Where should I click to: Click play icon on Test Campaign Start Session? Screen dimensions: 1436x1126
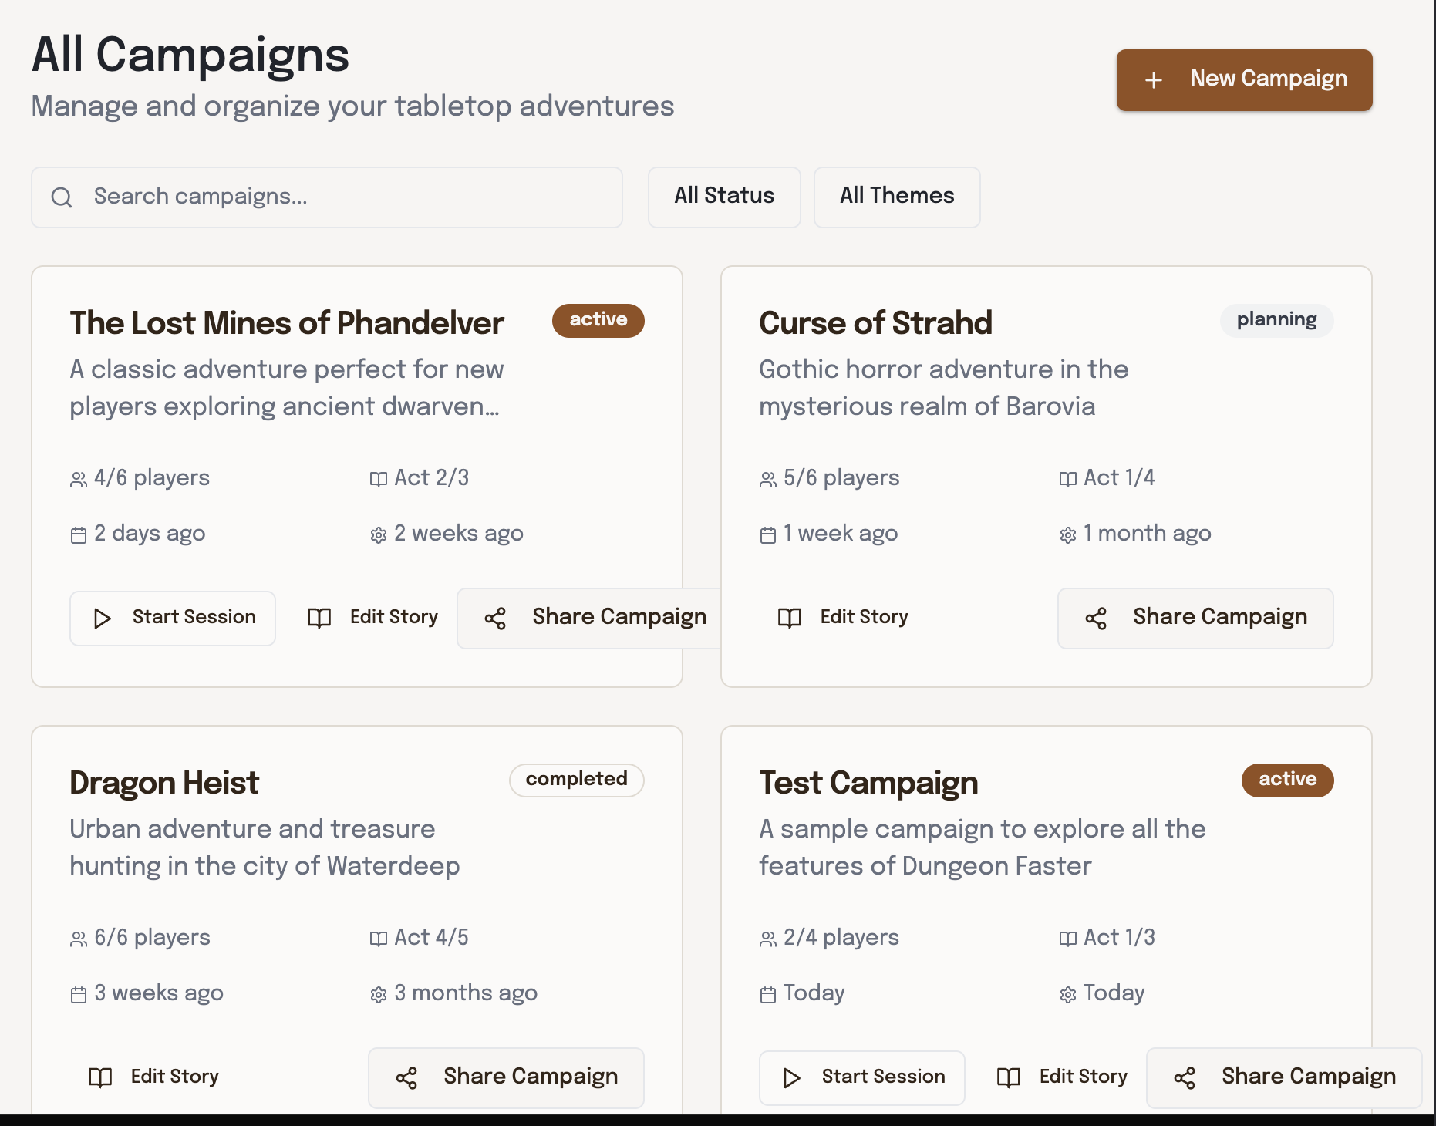point(791,1078)
